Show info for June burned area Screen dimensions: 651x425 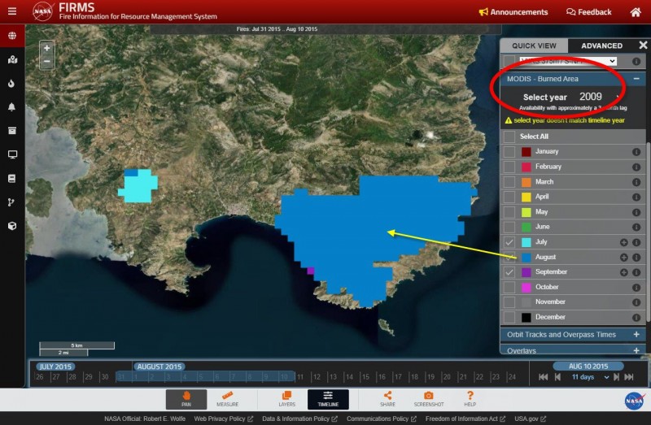point(636,228)
